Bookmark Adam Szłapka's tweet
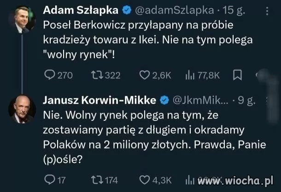The width and height of the screenshot is (281, 192). click(x=237, y=75)
